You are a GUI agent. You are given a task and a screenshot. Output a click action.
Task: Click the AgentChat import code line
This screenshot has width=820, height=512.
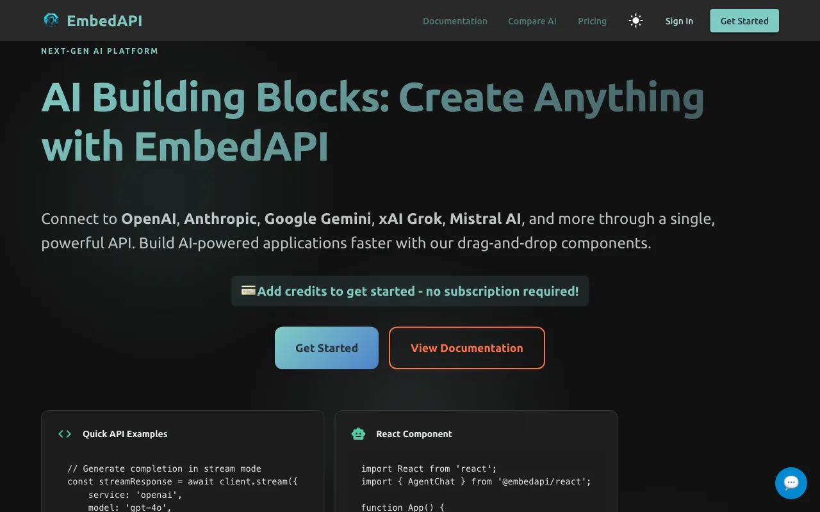[x=476, y=481]
